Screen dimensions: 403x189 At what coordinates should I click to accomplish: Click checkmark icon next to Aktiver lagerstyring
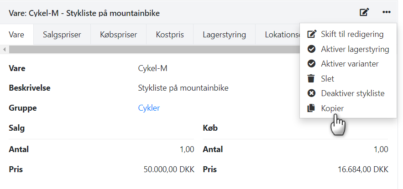point(312,49)
